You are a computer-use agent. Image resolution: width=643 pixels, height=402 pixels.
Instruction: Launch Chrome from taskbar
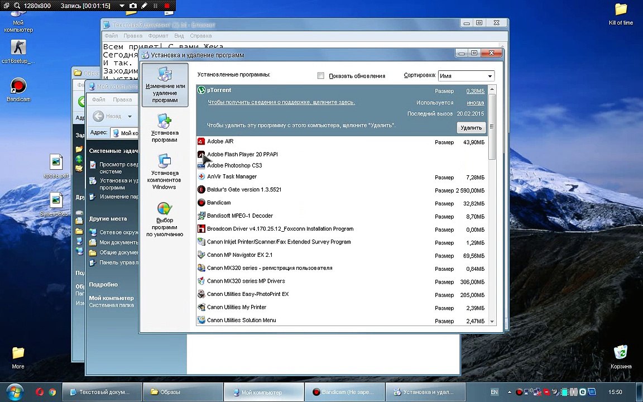click(52, 392)
